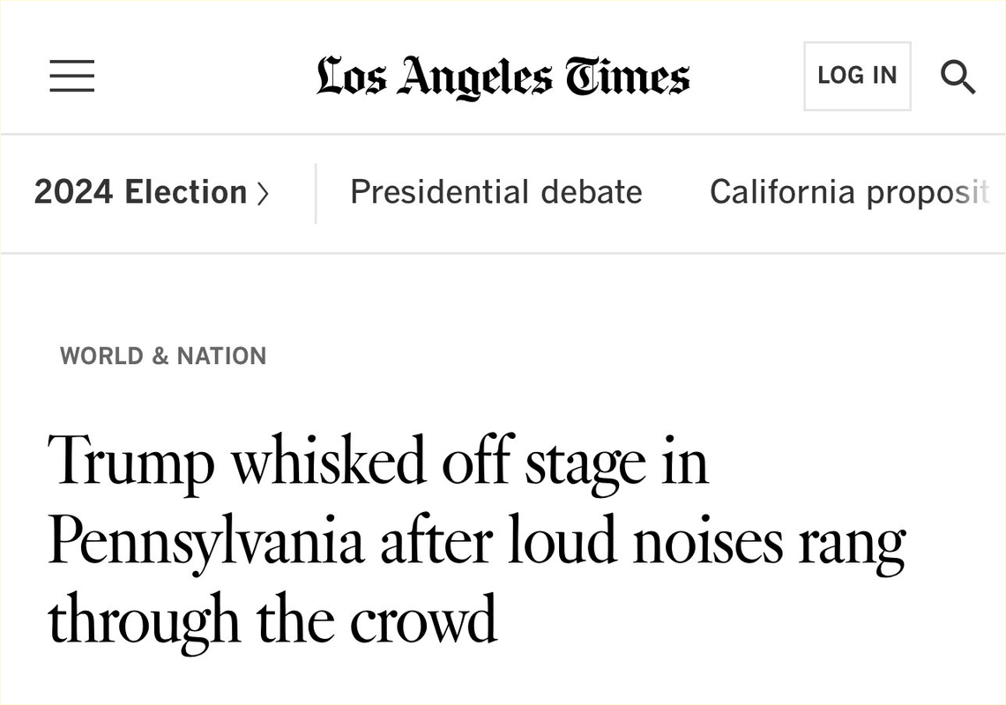The width and height of the screenshot is (1006, 705).
Task: Click the Los Angeles Times masthead logo
Action: pos(503,76)
